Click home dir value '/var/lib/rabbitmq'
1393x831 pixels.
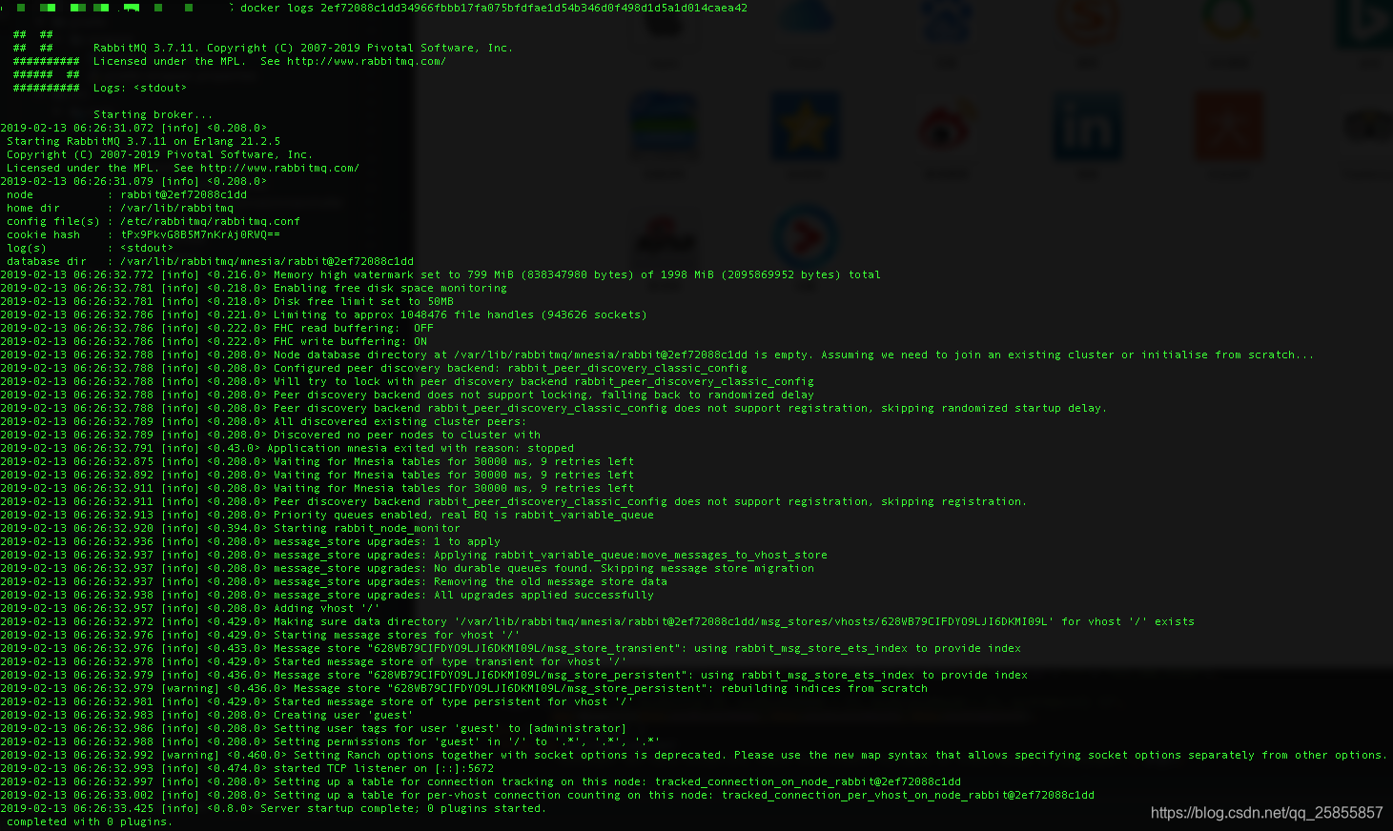pyautogui.click(x=176, y=208)
